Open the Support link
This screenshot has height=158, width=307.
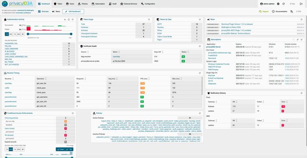coord(264,11)
